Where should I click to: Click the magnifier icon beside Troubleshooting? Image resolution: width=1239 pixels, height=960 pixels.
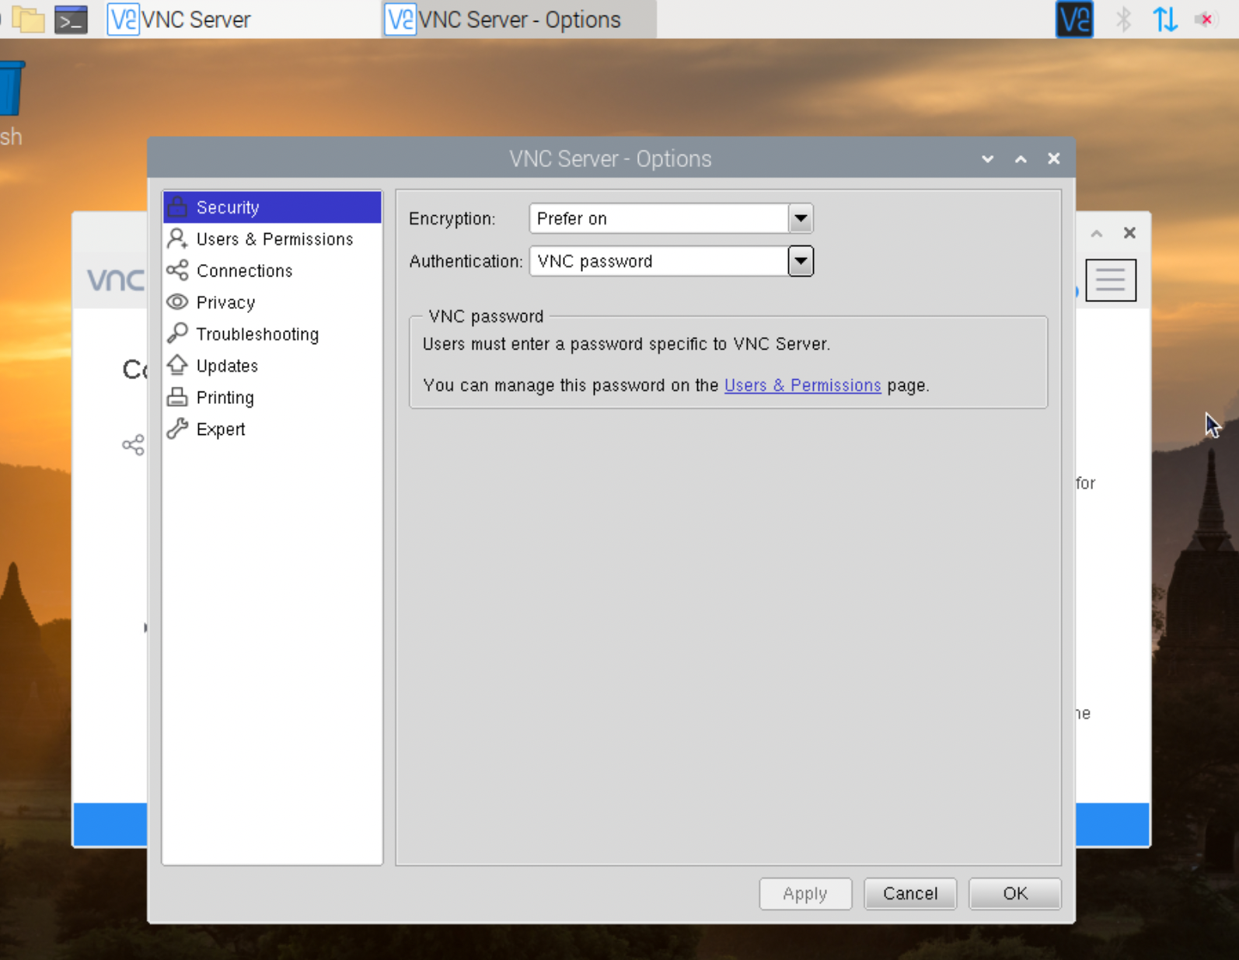click(x=177, y=333)
